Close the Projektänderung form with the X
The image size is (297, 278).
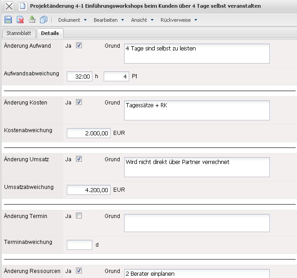[9, 6]
